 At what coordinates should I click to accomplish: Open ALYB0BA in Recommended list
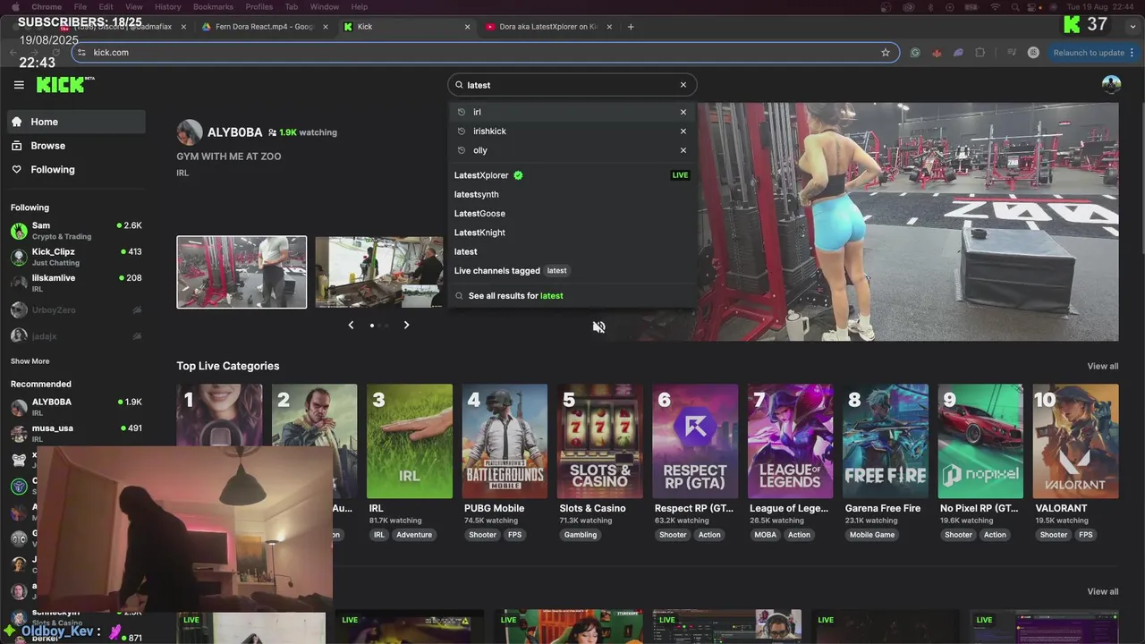tap(76, 407)
